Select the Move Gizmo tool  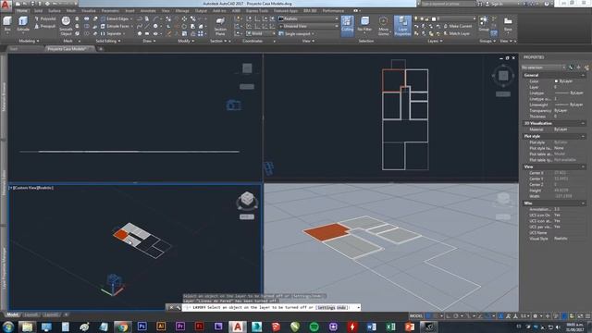pos(383,26)
